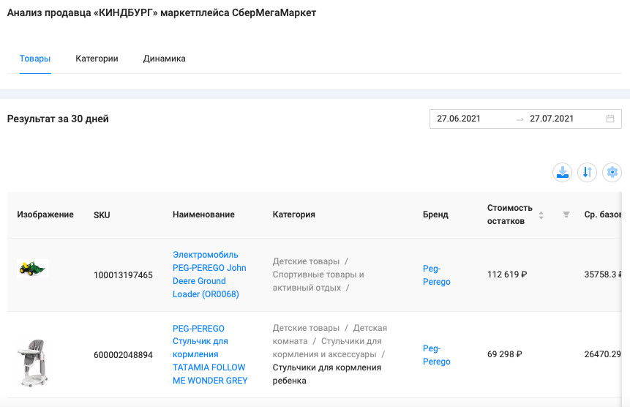Click Спортивные товары и активный отдых category

pyautogui.click(x=318, y=281)
